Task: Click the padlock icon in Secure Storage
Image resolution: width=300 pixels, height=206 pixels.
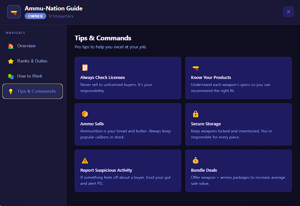Action: pos(195,114)
